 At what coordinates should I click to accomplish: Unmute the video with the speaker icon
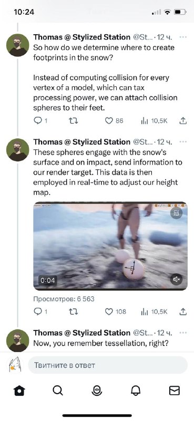176,279
